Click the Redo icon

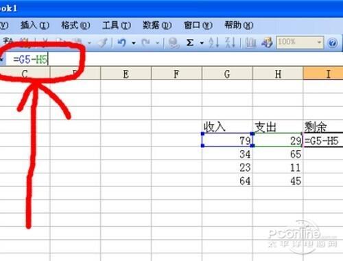tap(145, 42)
